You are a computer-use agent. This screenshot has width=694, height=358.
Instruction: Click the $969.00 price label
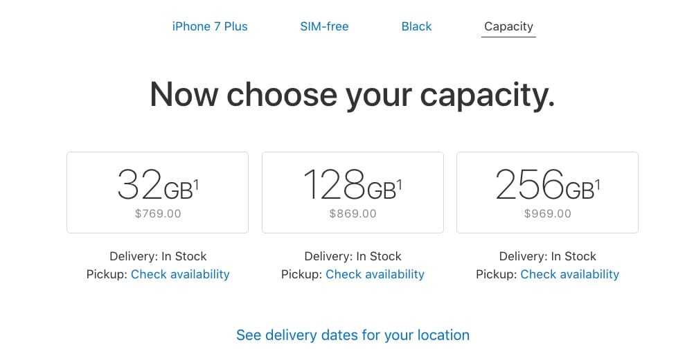point(548,213)
